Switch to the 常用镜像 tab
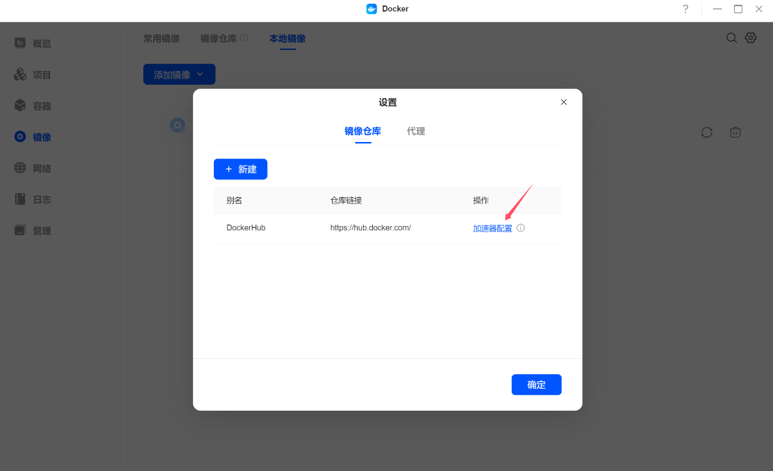Image resolution: width=773 pixels, height=471 pixels. pos(161,38)
